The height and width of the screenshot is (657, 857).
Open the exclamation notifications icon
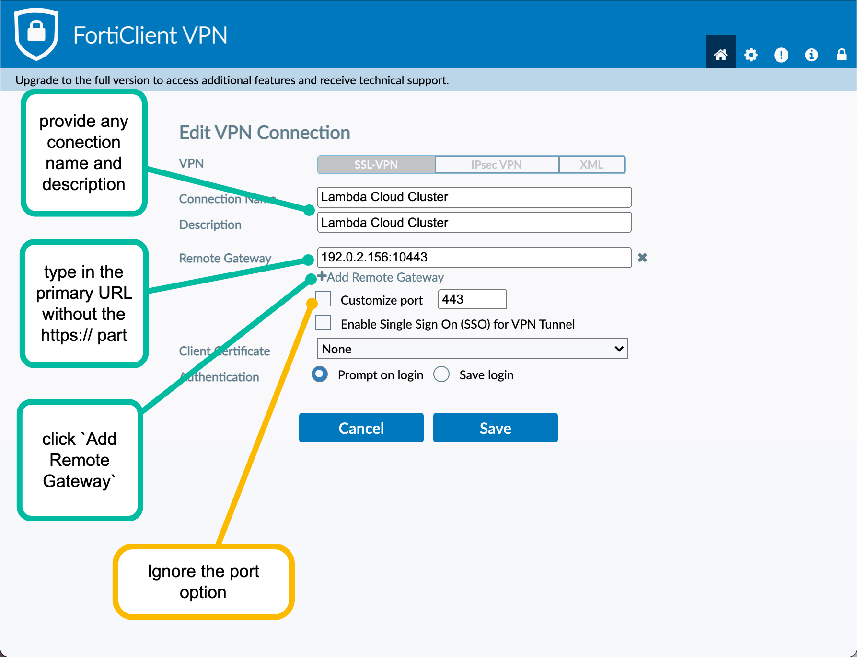[781, 55]
